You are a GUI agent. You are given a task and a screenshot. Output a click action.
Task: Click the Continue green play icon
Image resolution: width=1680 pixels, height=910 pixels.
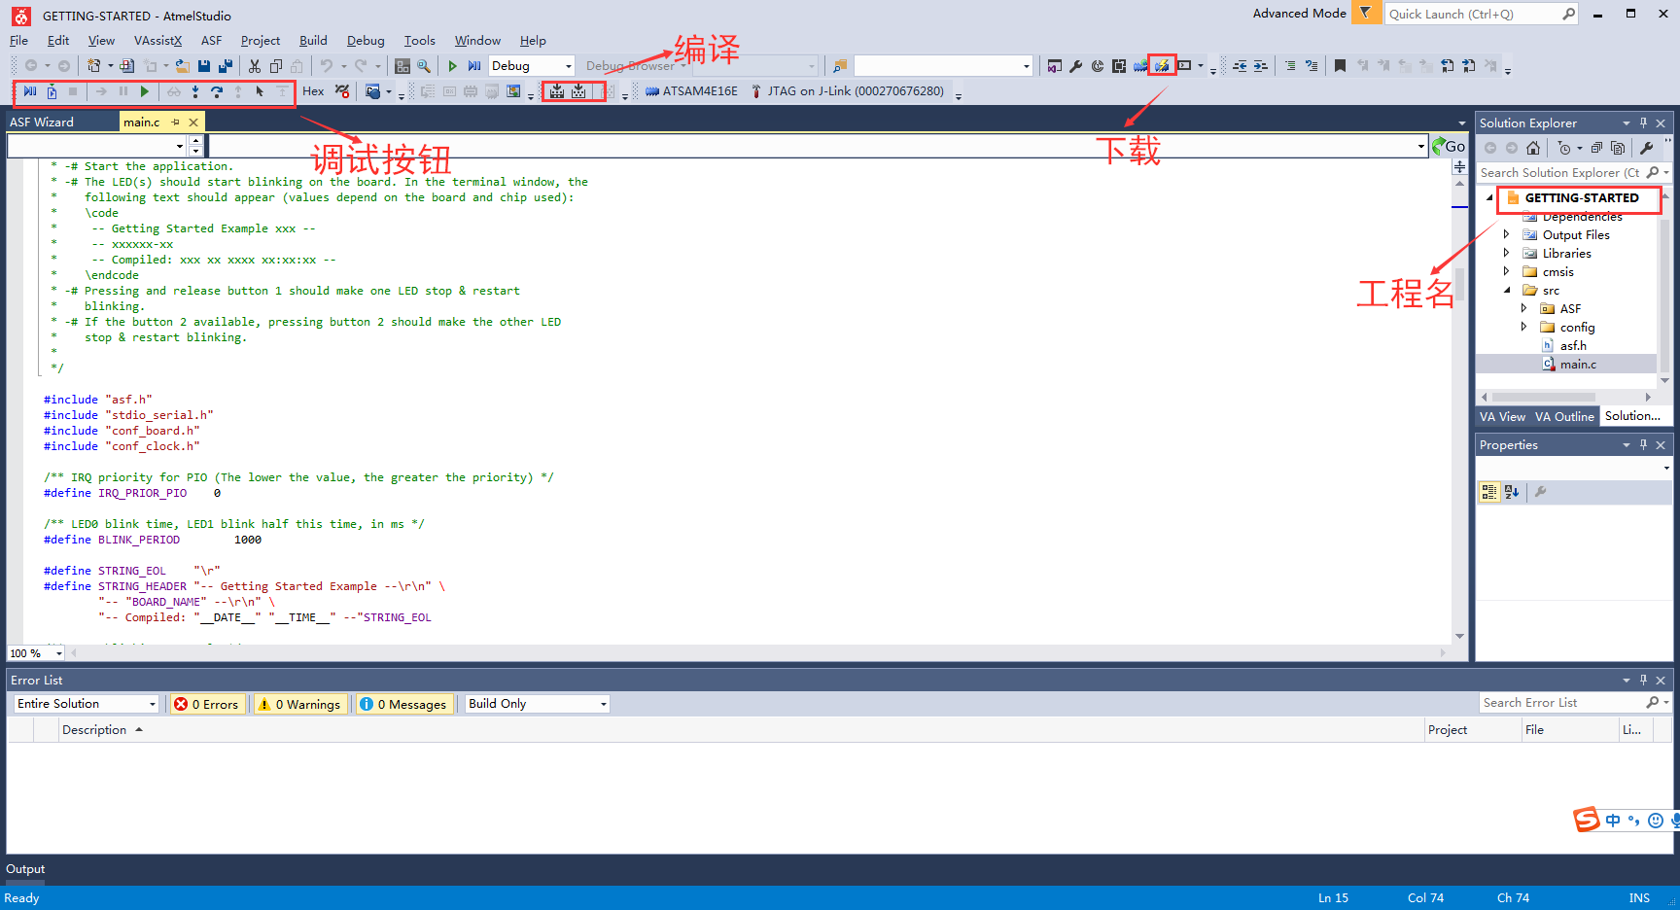click(x=145, y=91)
